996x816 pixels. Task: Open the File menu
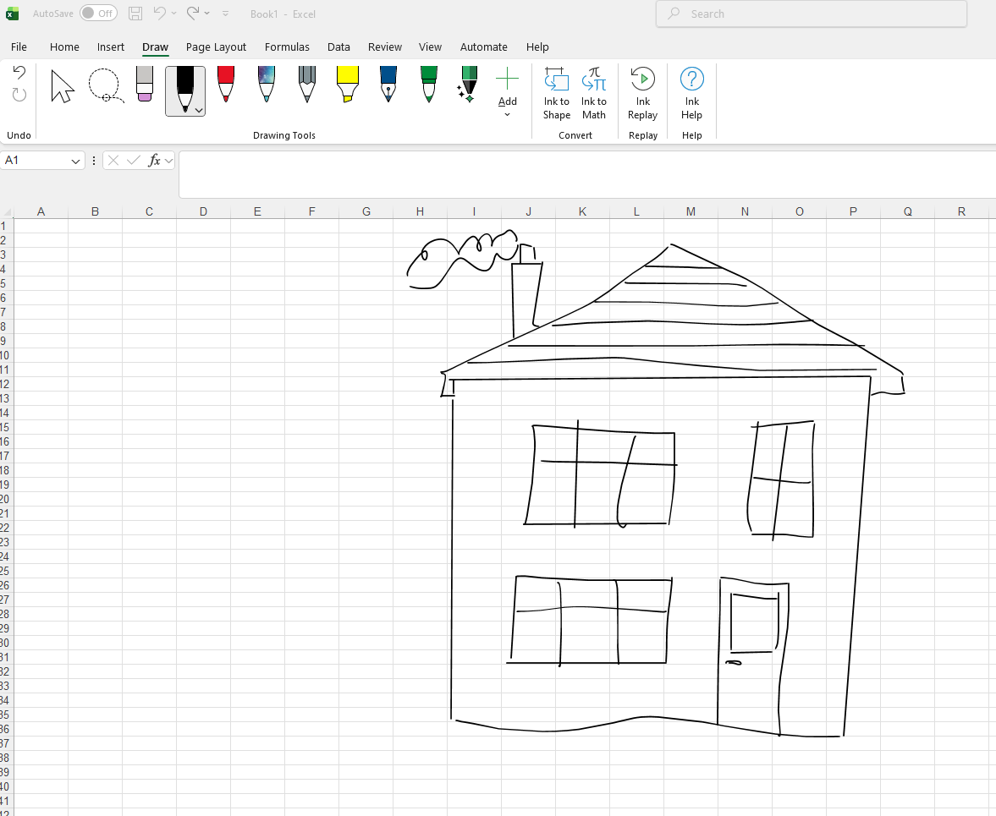(x=19, y=47)
